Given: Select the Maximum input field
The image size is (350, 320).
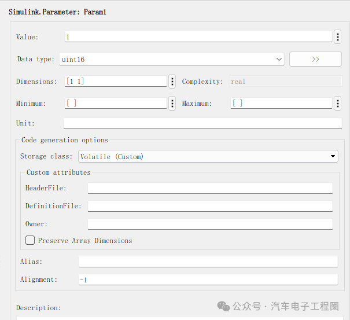Looking at the screenshot, I should pos(281,103).
